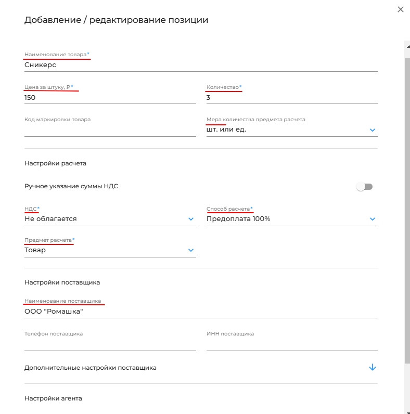Click the Наименование товара field with Сникерс
410x414 pixels.
[201, 65]
